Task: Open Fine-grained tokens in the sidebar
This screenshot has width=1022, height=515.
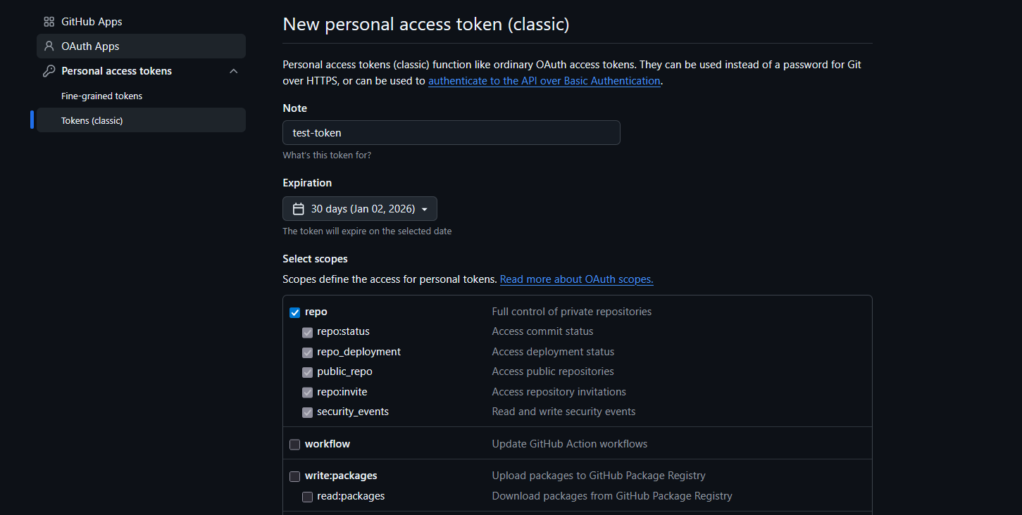Action: (x=102, y=96)
